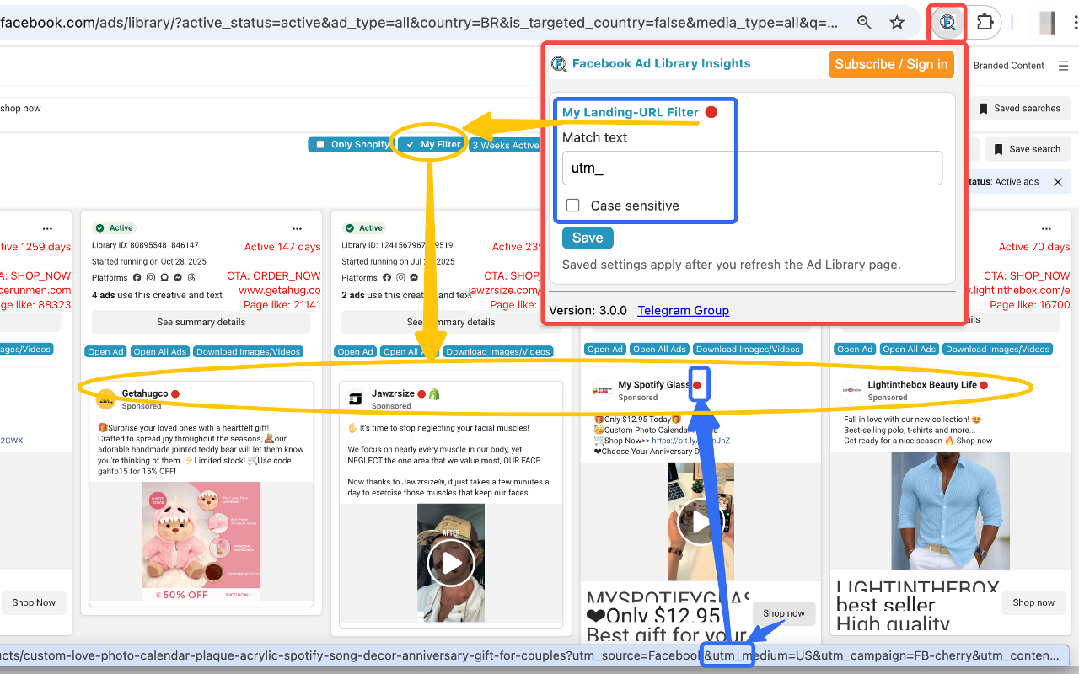Click the Threads platform icon on Getahugco card
Image resolution: width=1079 pixels, height=674 pixels.
(x=191, y=277)
